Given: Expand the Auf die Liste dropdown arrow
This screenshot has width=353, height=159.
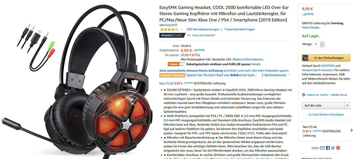Looking at the screenshot, I should [x=347, y=105].
